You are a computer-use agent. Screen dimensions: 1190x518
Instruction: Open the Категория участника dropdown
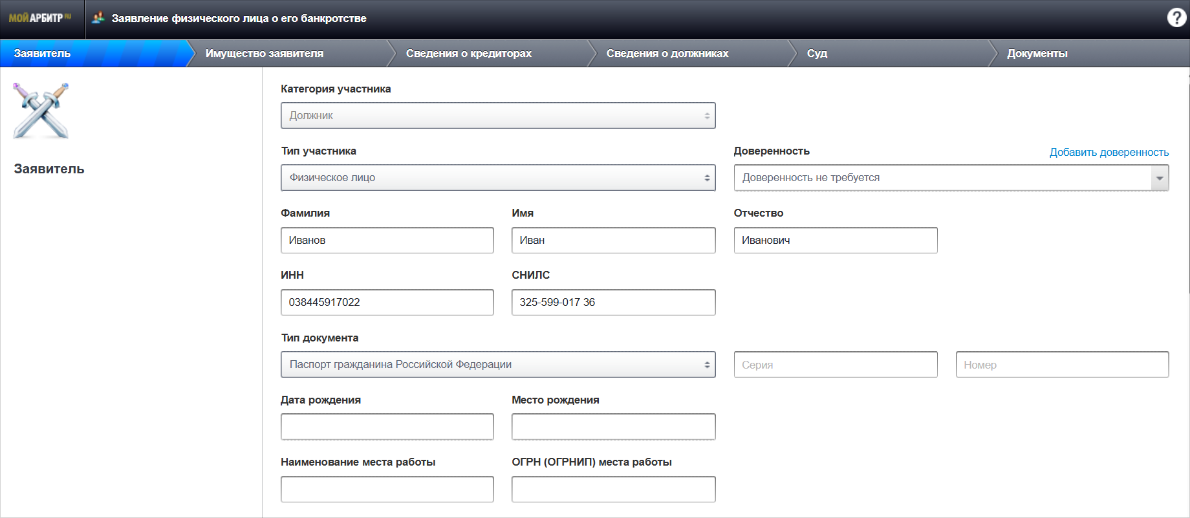[497, 116]
